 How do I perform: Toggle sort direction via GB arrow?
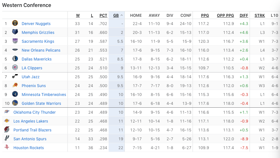[122, 15]
